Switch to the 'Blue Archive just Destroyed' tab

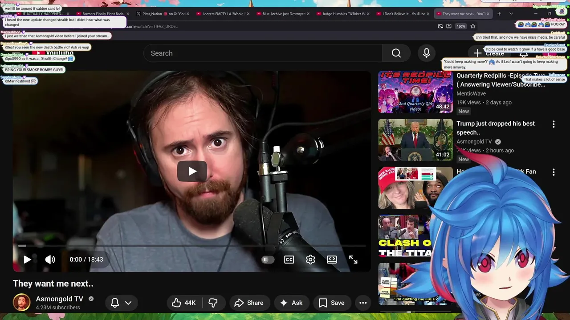pyautogui.click(x=282, y=14)
